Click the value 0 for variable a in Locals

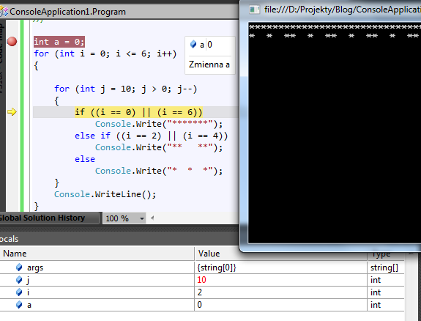199,305
